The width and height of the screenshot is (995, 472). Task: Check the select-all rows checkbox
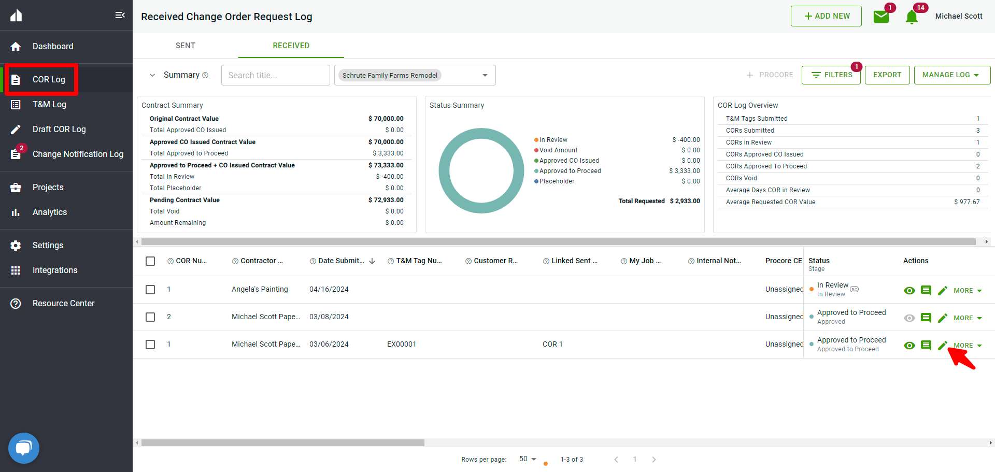point(150,261)
